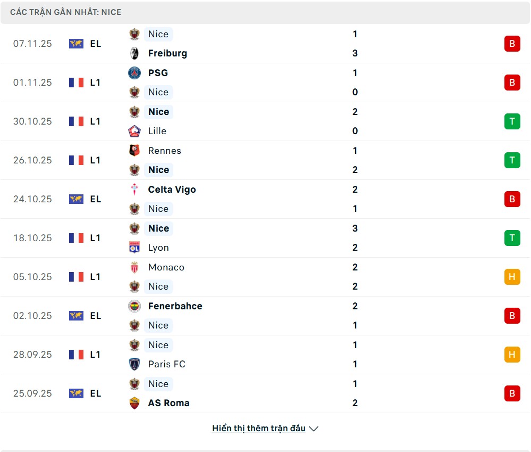Click the Monaco team crest
Viewport: 531px width, 452px height.
(134, 267)
